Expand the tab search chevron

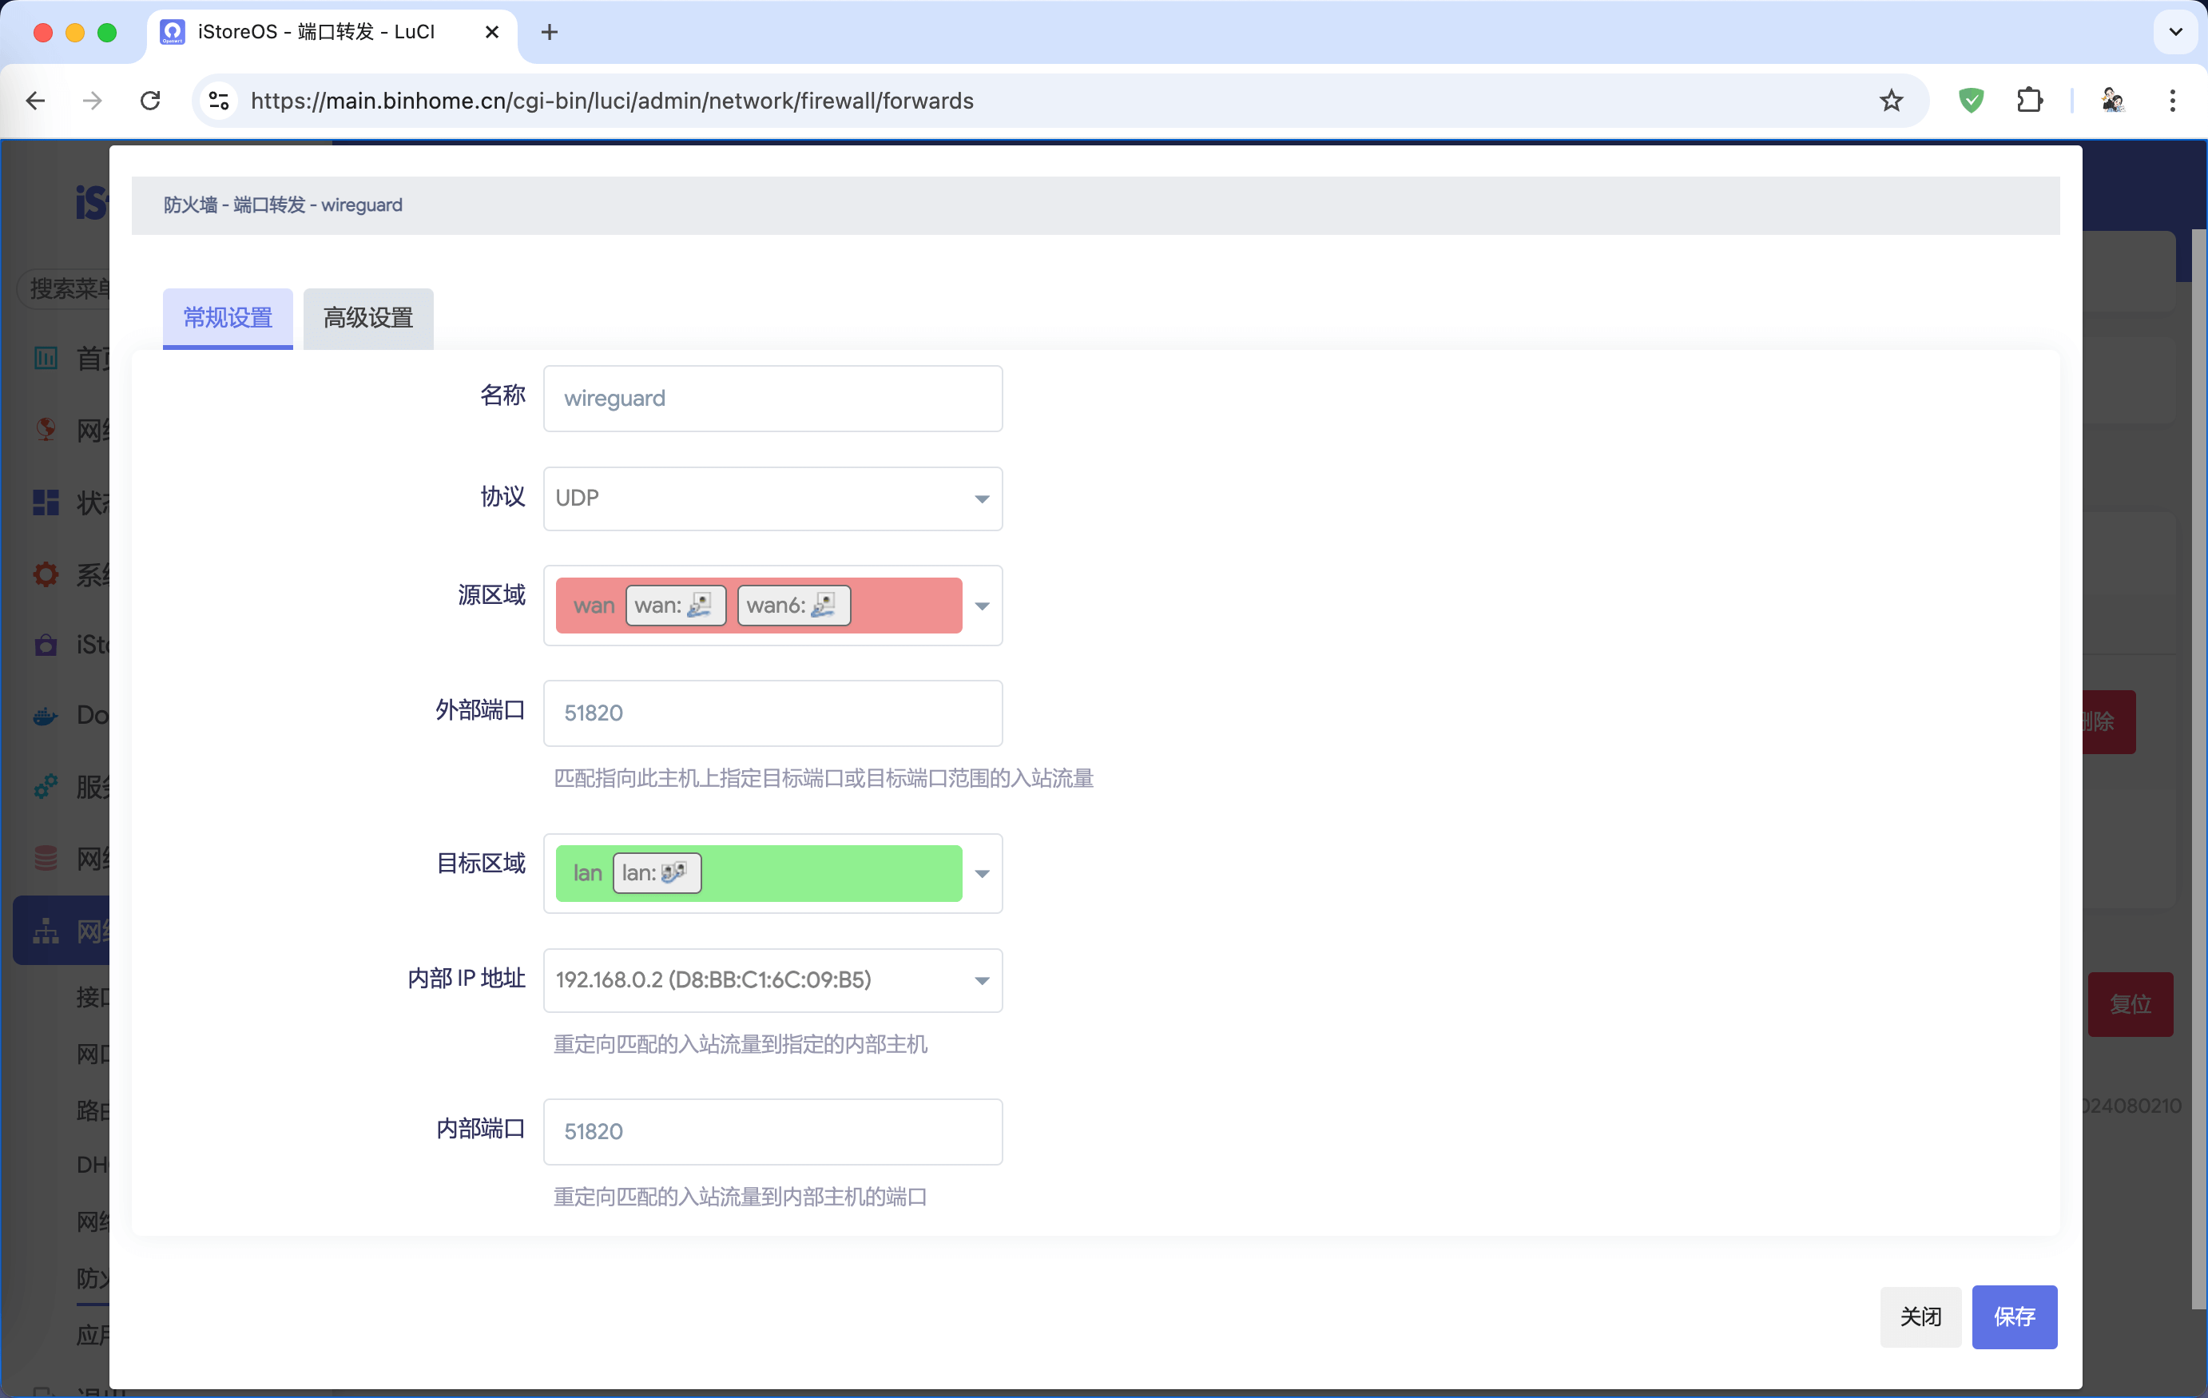2175,32
